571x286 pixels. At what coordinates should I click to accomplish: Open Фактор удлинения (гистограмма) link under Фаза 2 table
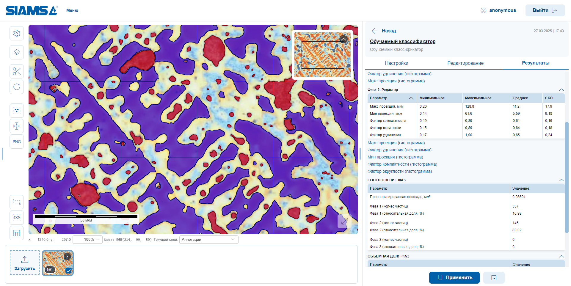(x=399, y=150)
